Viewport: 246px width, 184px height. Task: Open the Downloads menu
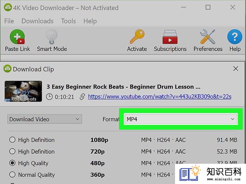click(x=38, y=21)
